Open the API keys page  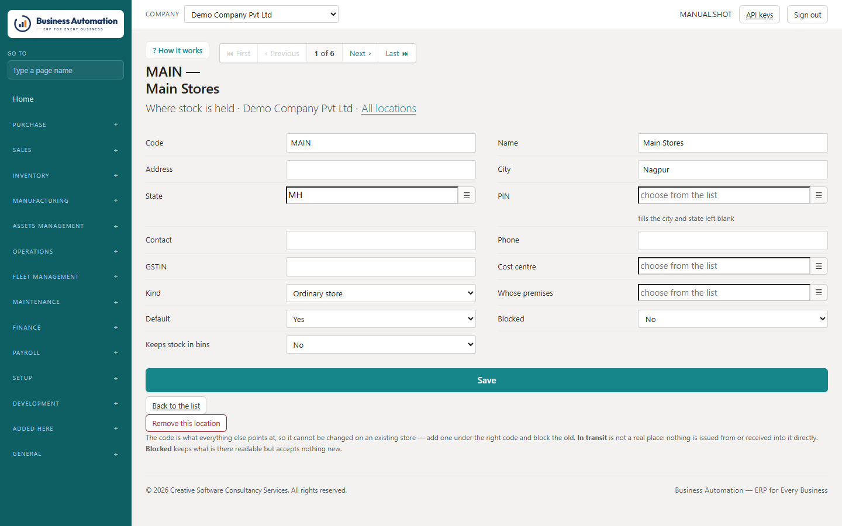click(x=760, y=15)
